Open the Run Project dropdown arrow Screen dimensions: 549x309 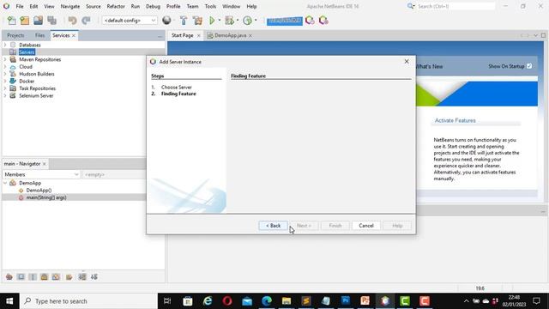(220, 21)
